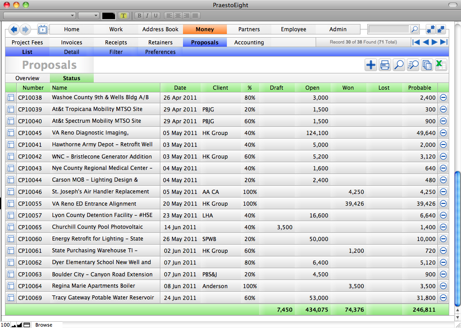Sort by the Won column header
The height and width of the screenshot is (328, 461).
[348, 87]
